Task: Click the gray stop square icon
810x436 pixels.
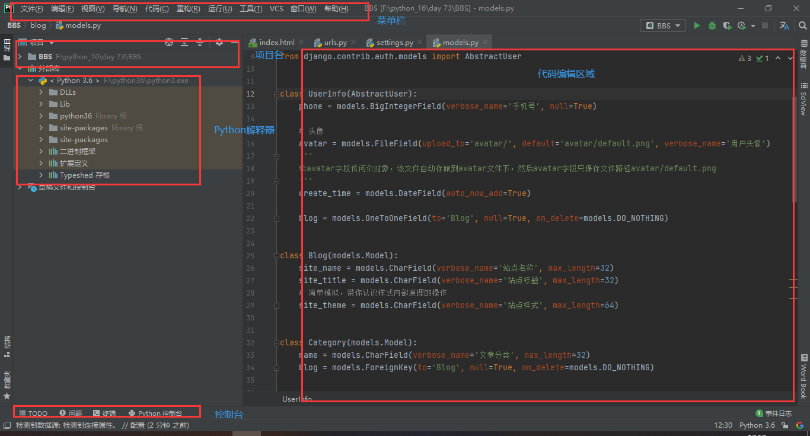Action: (x=765, y=25)
